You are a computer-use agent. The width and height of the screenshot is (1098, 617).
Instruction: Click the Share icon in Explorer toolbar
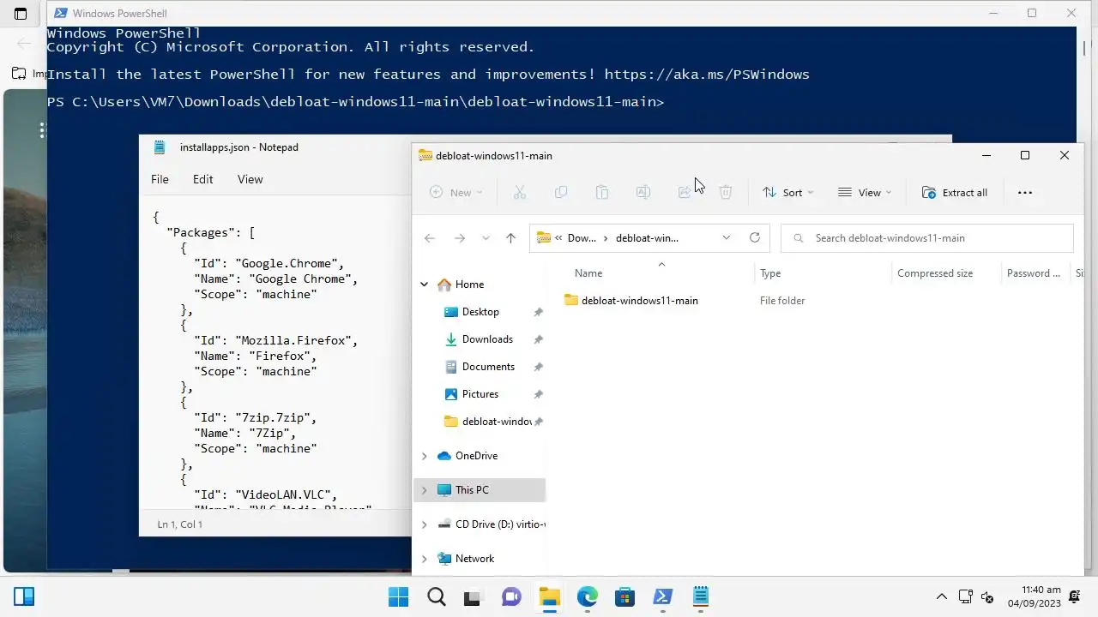tap(685, 193)
